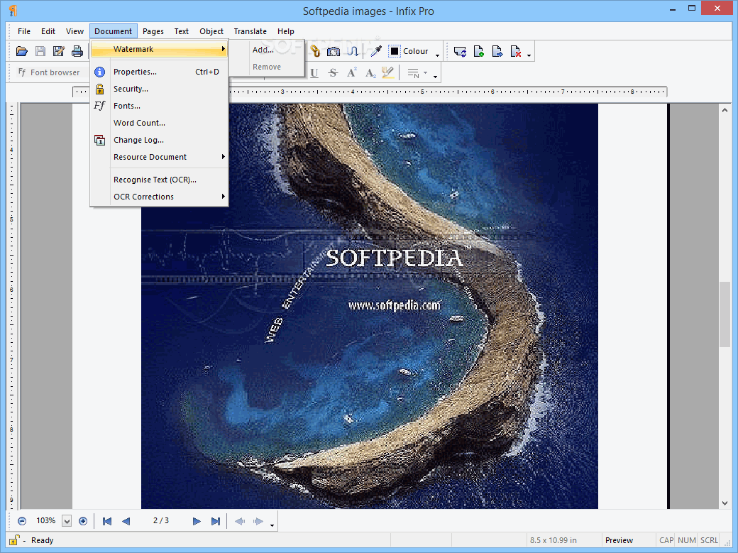The width and height of the screenshot is (738, 553).
Task: Select the Link chain tool
Action: pos(315,51)
